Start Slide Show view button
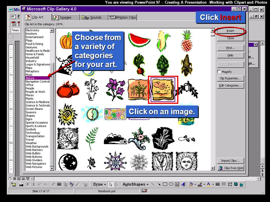 (28, 179)
